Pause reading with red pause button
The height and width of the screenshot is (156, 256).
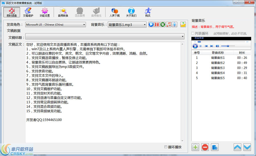(157, 24)
